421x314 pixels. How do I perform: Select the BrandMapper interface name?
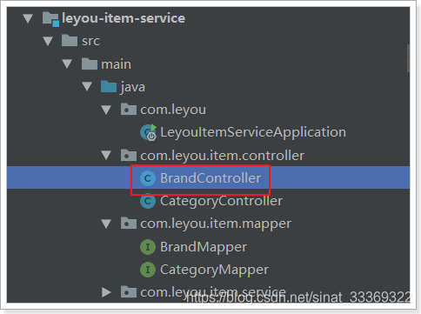[x=204, y=247]
